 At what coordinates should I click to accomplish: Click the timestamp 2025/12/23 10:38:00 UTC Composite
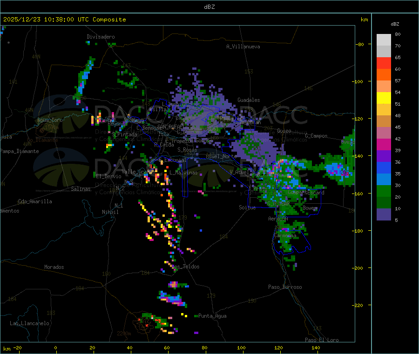[64, 20]
